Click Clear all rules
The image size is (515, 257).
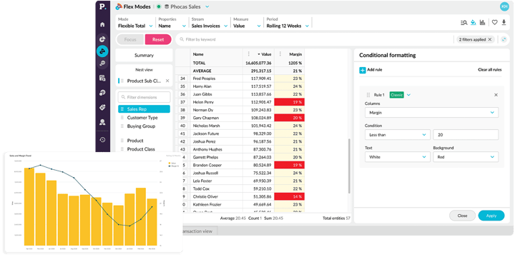(489, 70)
